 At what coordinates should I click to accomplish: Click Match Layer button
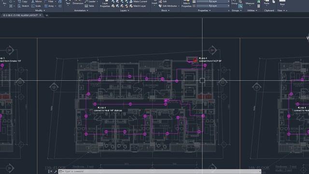pyautogui.click(x=138, y=6)
